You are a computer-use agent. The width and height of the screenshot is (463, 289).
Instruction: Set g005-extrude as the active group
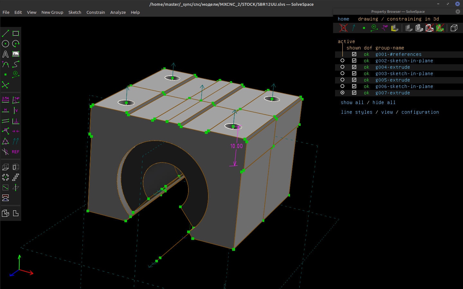[342, 80]
